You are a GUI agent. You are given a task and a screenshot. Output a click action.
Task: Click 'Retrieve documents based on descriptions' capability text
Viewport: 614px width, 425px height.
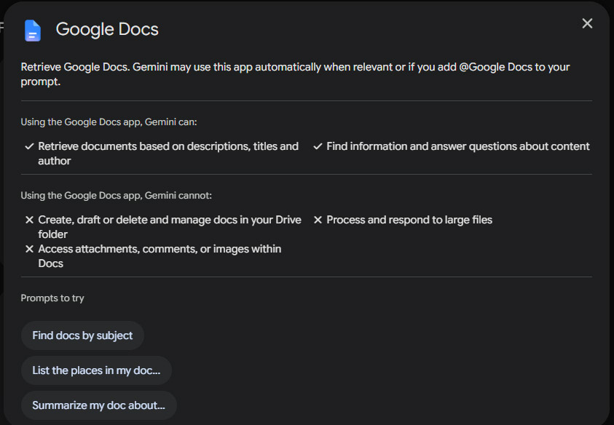click(168, 154)
